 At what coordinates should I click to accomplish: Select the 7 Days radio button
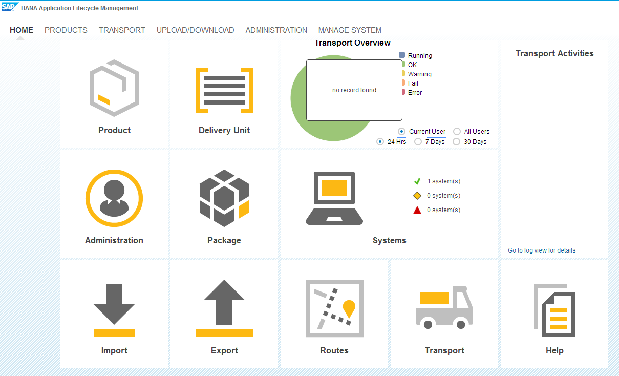click(x=418, y=142)
